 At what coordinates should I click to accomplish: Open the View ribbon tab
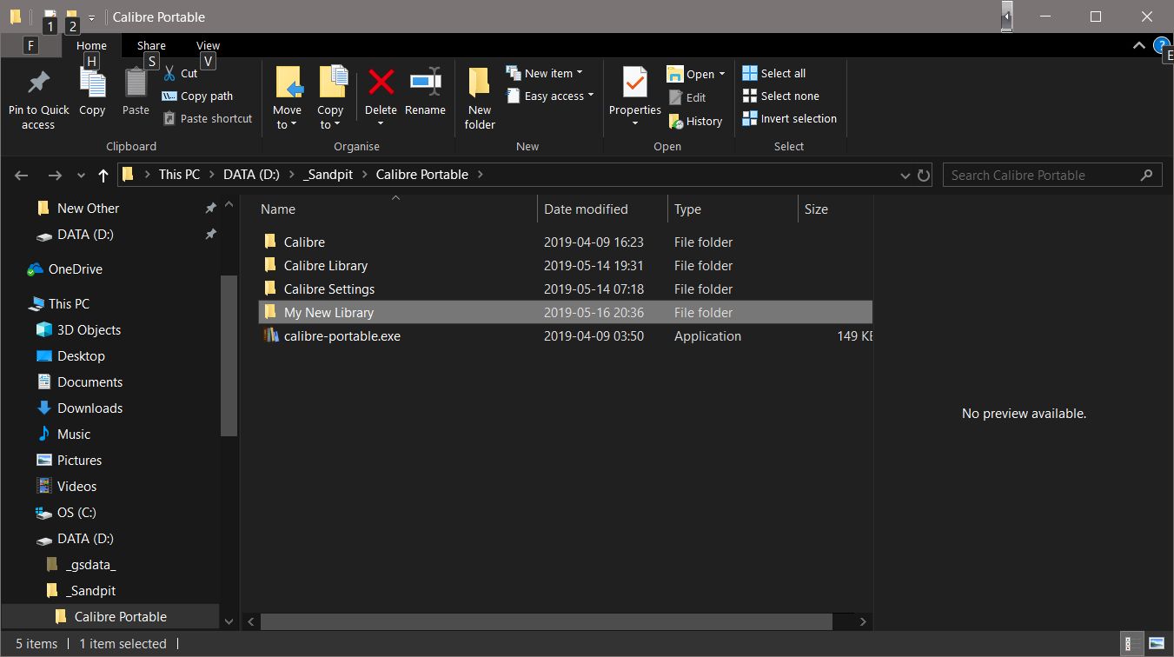208,46
